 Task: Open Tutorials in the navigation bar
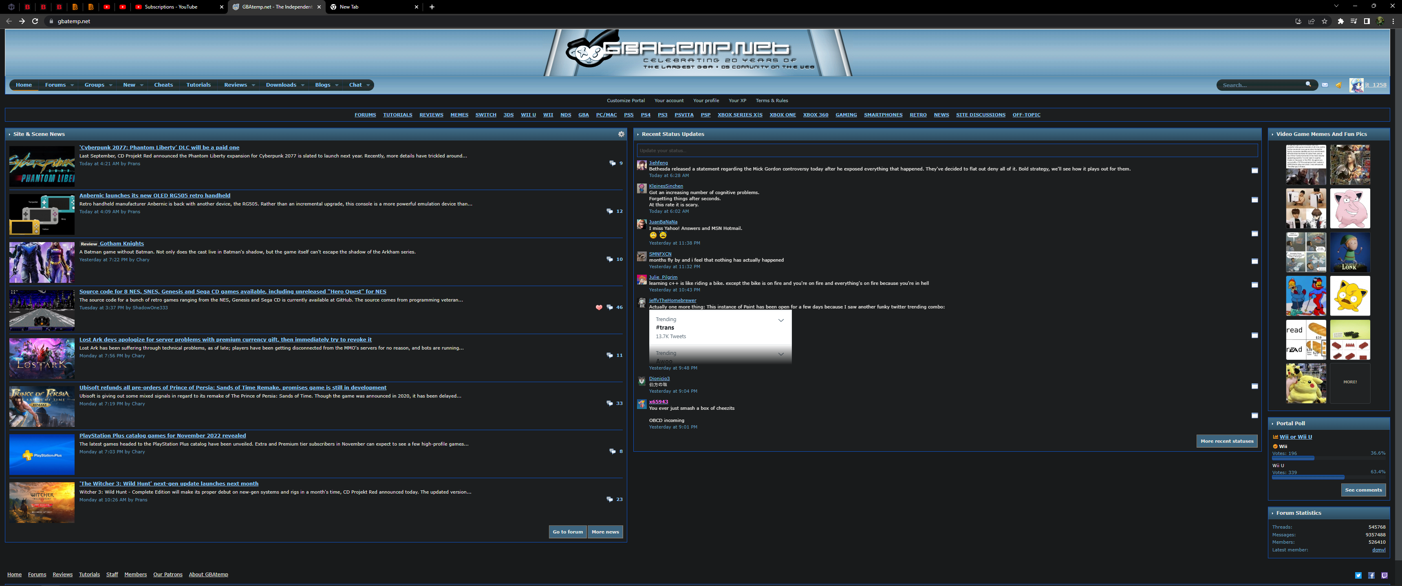point(198,85)
